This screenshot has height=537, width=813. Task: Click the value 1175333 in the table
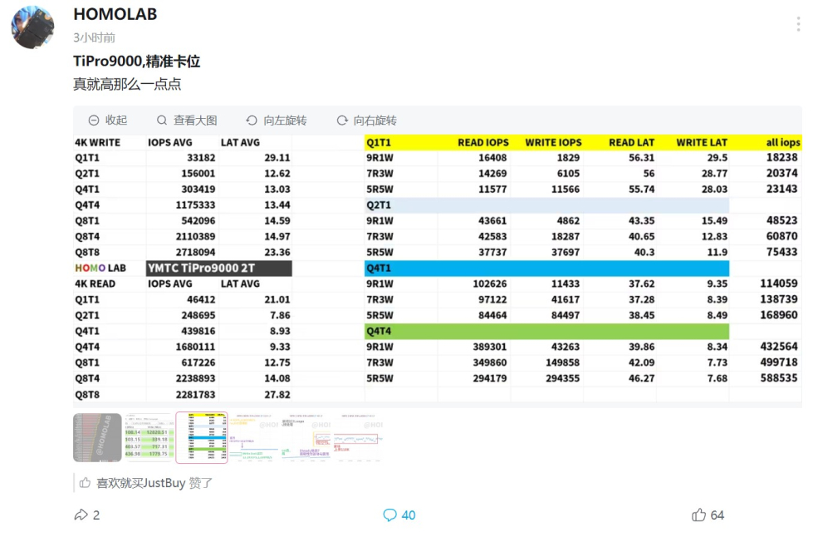pos(195,205)
